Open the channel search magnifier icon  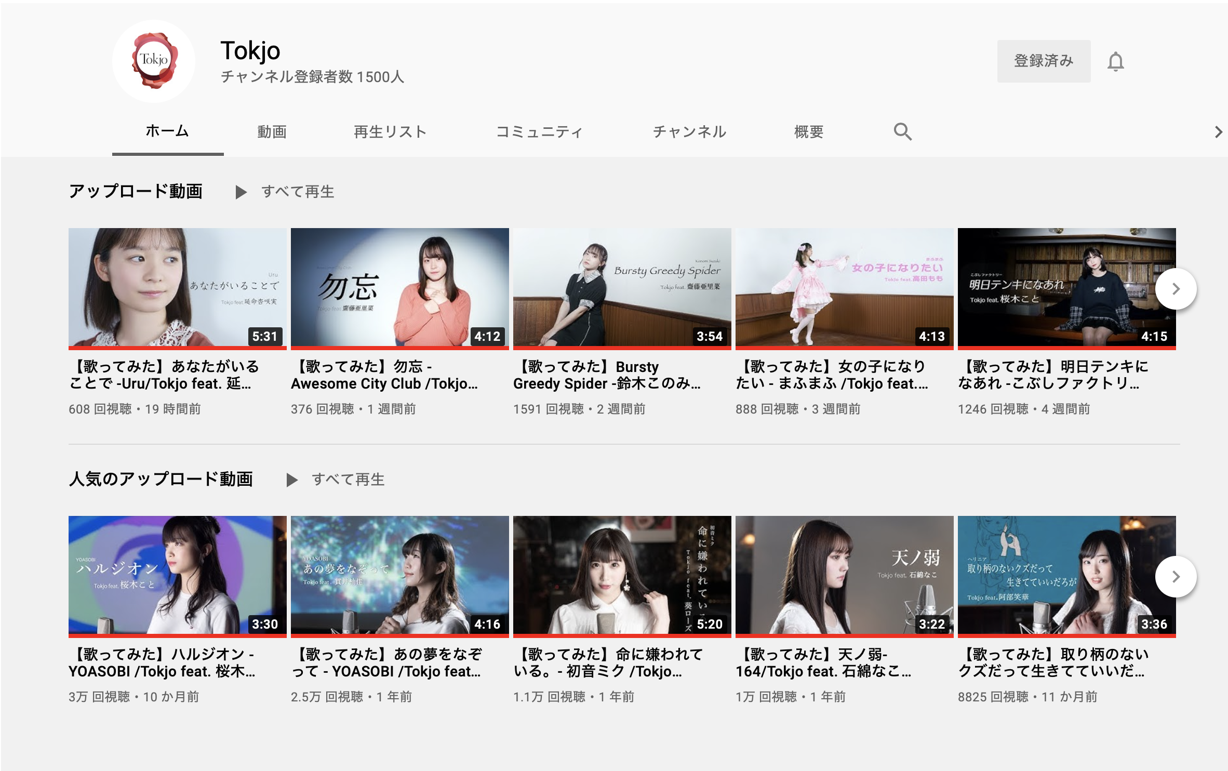tap(902, 131)
